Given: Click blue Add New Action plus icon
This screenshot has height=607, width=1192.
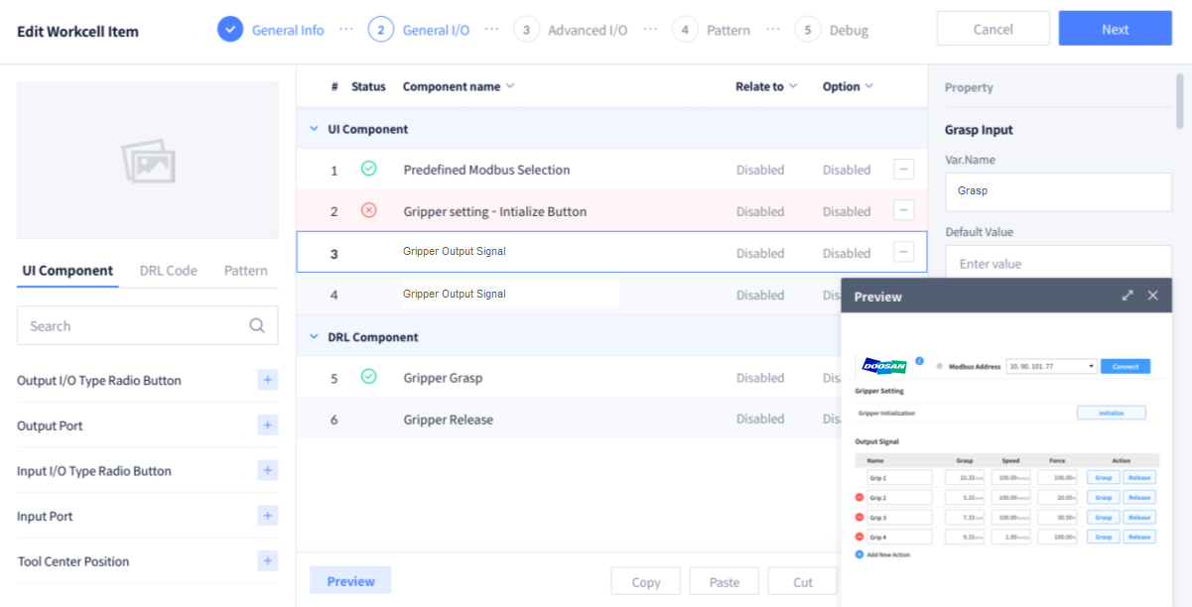Looking at the screenshot, I should click(860, 554).
